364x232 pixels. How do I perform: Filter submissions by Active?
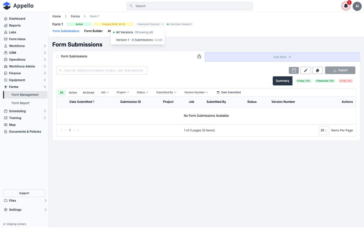(73, 92)
